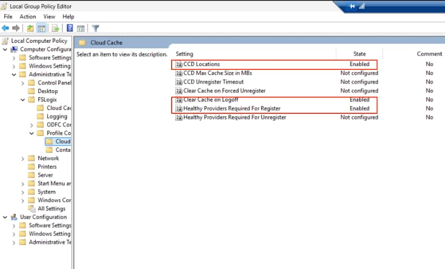Sort by the State column header
Screen dimensions: 445x269
[360, 54]
